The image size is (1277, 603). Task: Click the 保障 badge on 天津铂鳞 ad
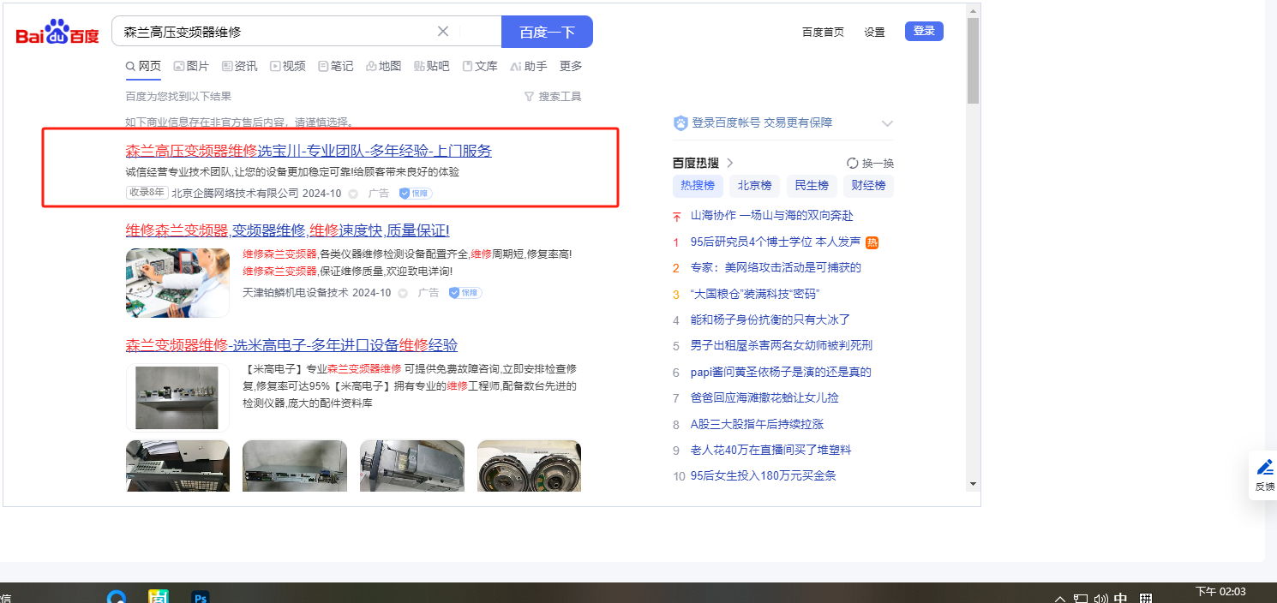click(x=465, y=293)
